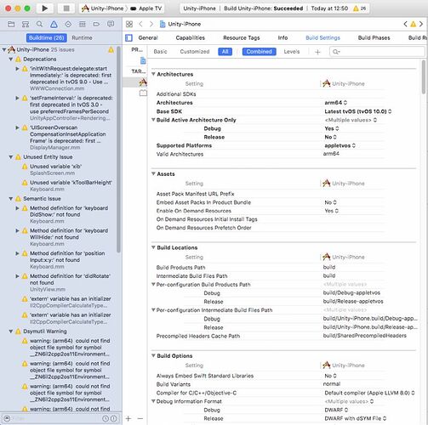Viewport: 428px width, 425px height.
Task: Show only errors filter icon in the navigator
Action: tap(113, 418)
